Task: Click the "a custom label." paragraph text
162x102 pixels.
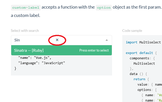Action: 25,16
